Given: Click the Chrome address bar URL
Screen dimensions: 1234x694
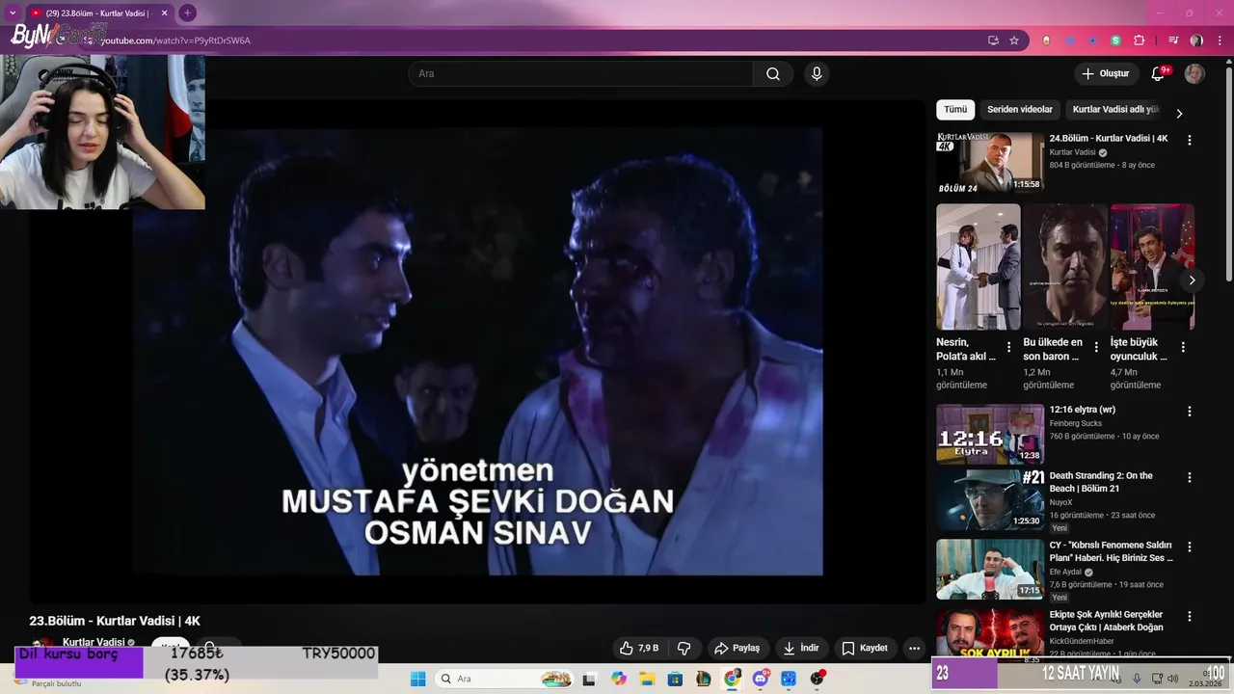Looking at the screenshot, I should pyautogui.click(x=175, y=40).
